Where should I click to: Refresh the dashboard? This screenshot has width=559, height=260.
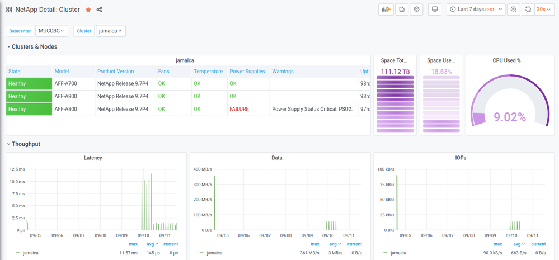pyautogui.click(x=528, y=10)
